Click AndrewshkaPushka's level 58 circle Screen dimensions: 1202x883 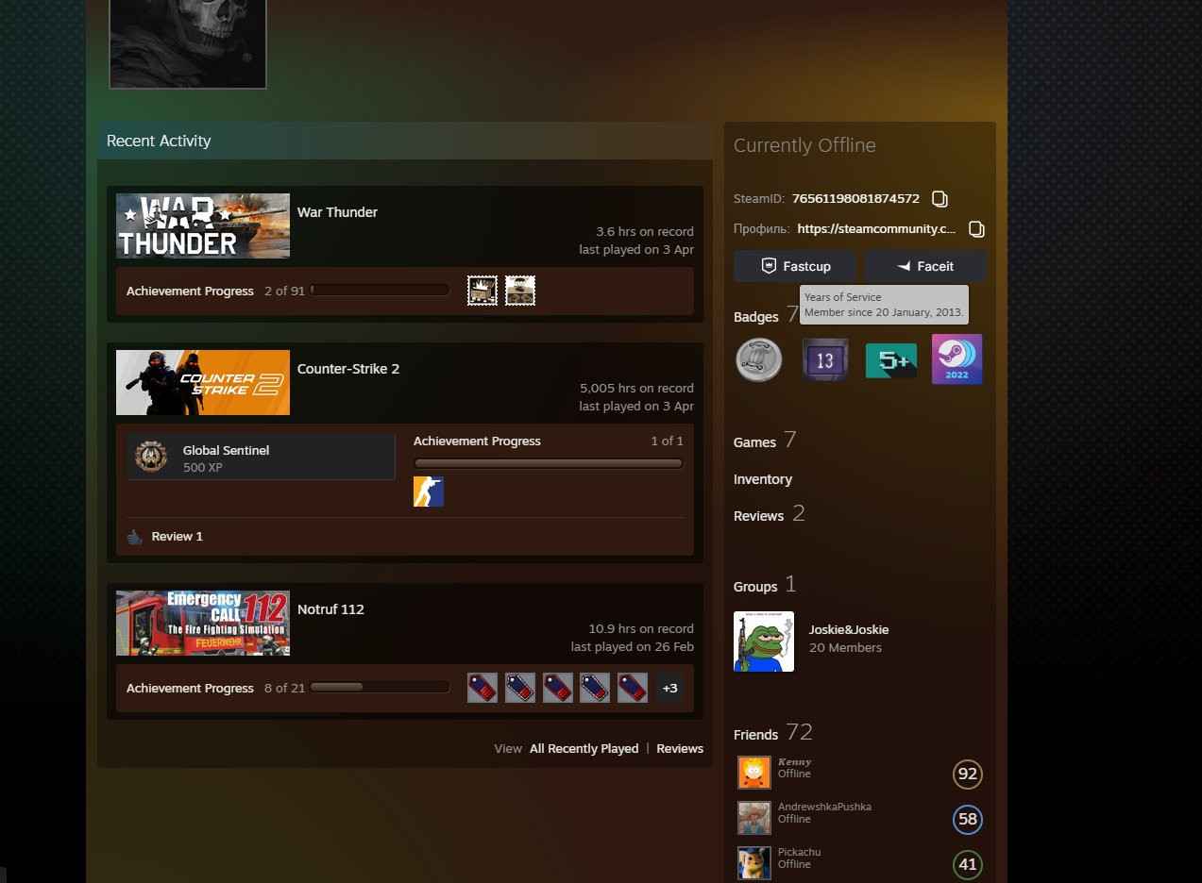[967, 819]
